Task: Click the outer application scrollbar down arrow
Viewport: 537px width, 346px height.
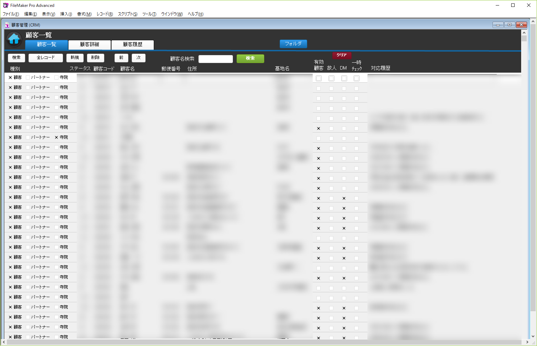Action: 533,336
